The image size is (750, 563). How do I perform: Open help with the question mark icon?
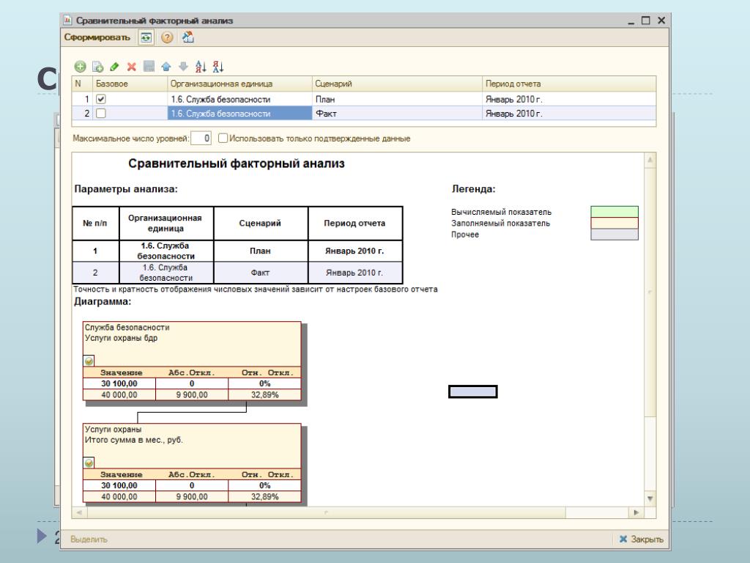167,37
